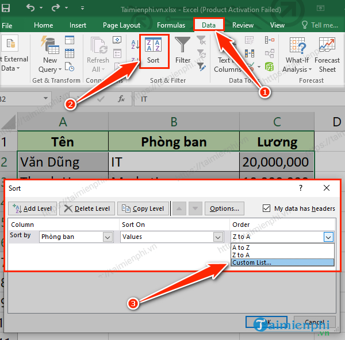Screen dimensions: 345x340
Task: Click the Insert Function fx icon
Action: (121, 99)
